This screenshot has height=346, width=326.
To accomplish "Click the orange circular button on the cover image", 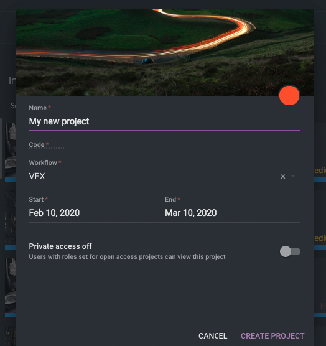I will coord(289,96).
